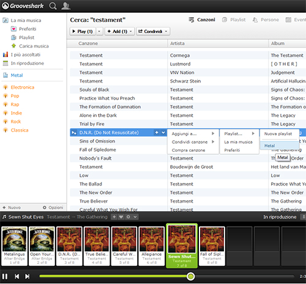Click the playback position knob
This screenshot has width=306, height=284.
click(191, 277)
